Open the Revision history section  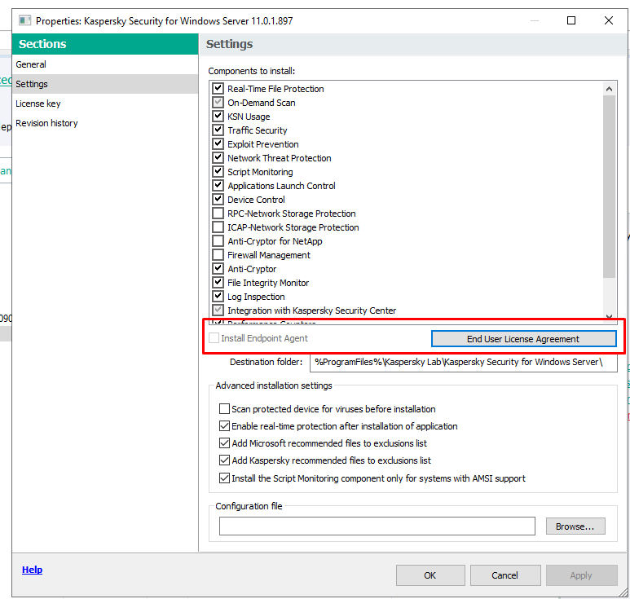[x=105, y=123]
